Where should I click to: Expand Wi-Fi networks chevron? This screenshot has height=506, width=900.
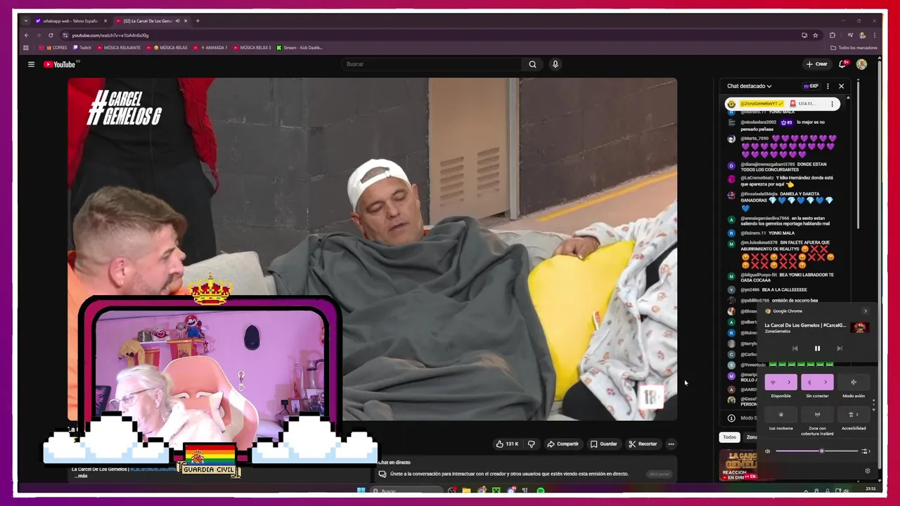click(x=790, y=382)
